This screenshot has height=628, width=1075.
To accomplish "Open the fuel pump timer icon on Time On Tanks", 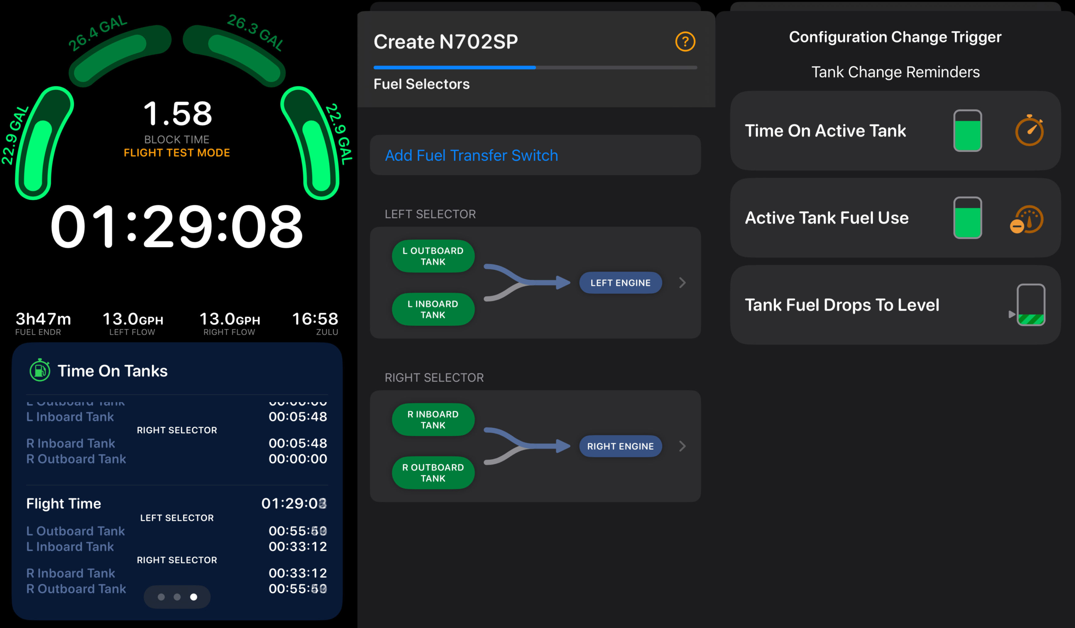I will point(40,371).
